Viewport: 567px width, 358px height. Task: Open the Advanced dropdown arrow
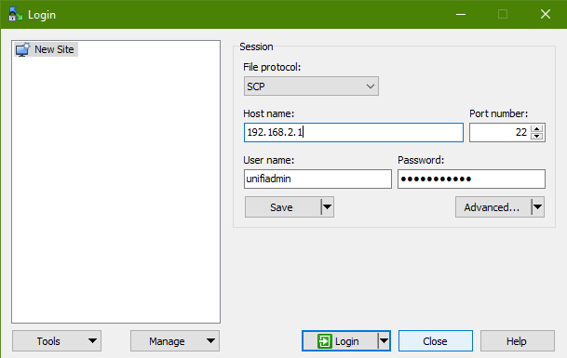point(538,207)
